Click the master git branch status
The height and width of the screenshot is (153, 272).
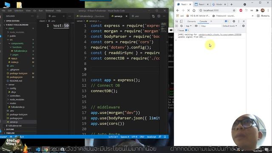pos(3,137)
